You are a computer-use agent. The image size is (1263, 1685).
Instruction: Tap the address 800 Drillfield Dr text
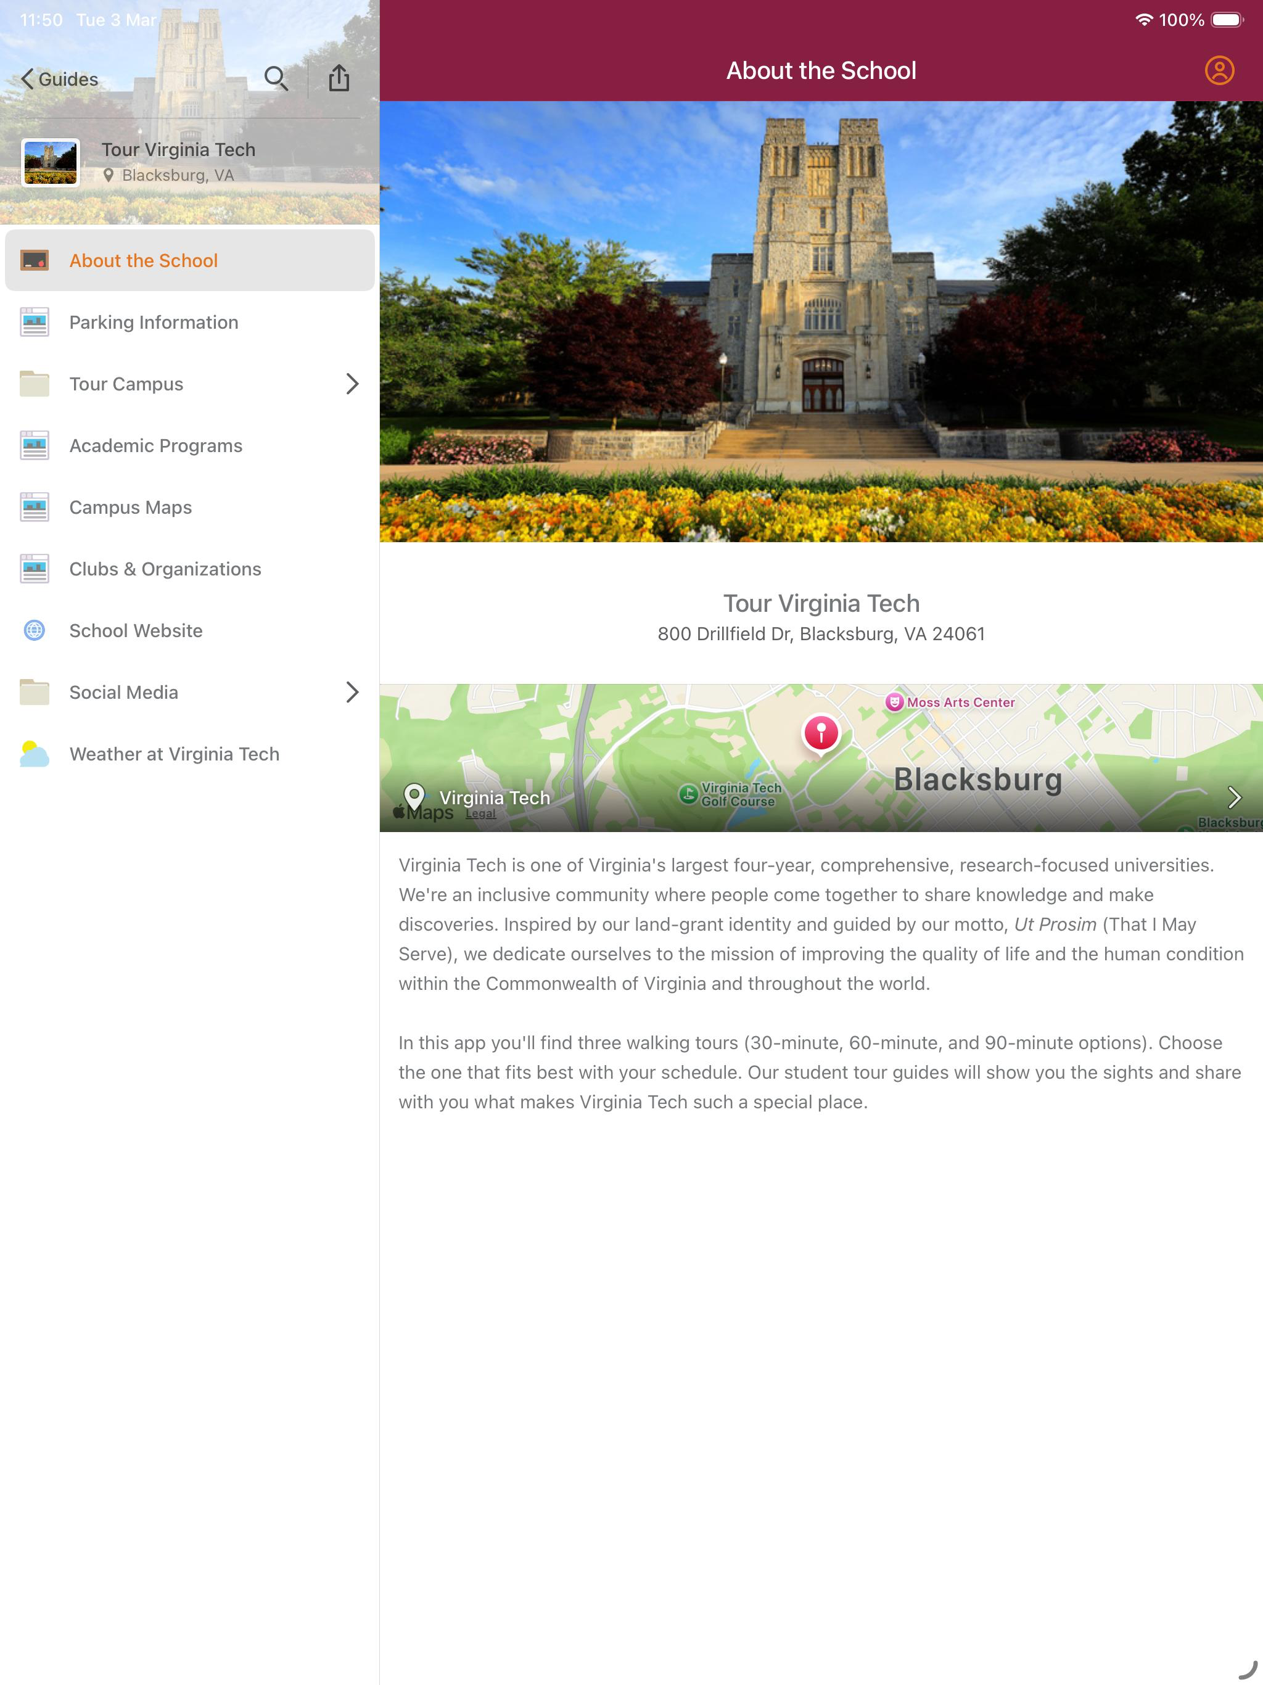pyautogui.click(x=821, y=634)
